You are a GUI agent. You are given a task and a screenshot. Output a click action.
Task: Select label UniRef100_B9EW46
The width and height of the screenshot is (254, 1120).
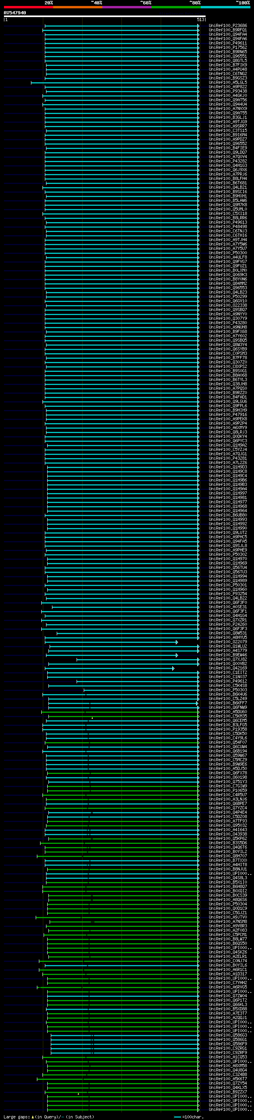(x=228, y=655)
